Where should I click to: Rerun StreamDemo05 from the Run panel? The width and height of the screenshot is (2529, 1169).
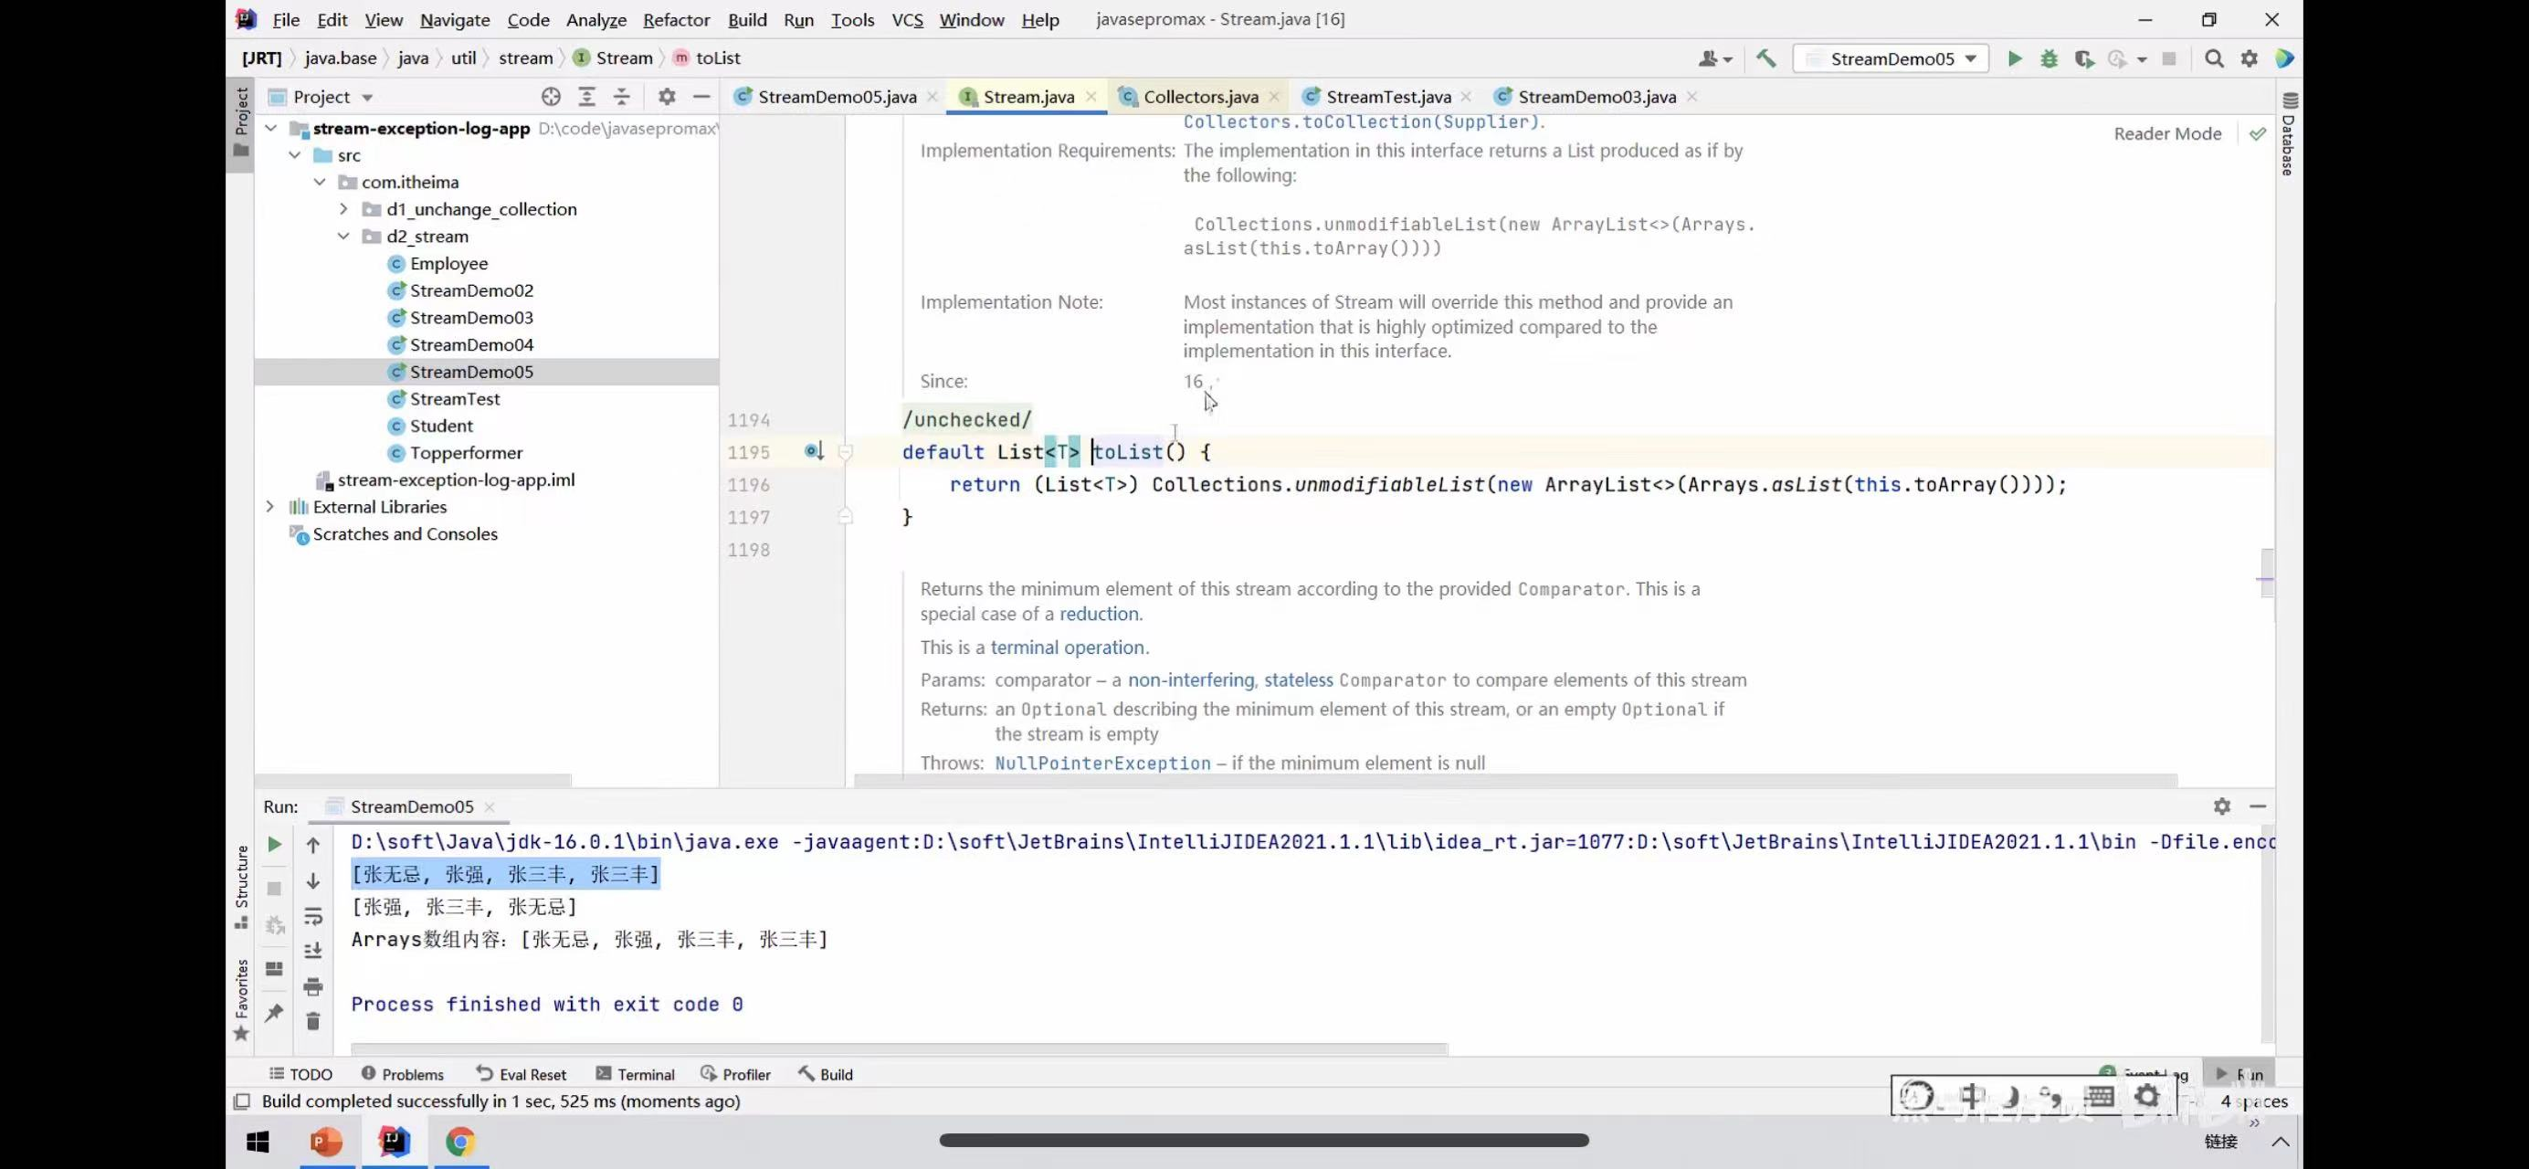[275, 844]
